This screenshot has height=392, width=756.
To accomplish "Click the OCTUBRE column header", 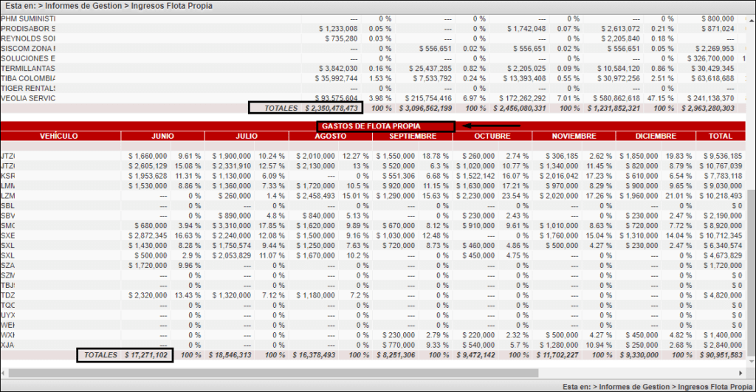I will pos(492,137).
